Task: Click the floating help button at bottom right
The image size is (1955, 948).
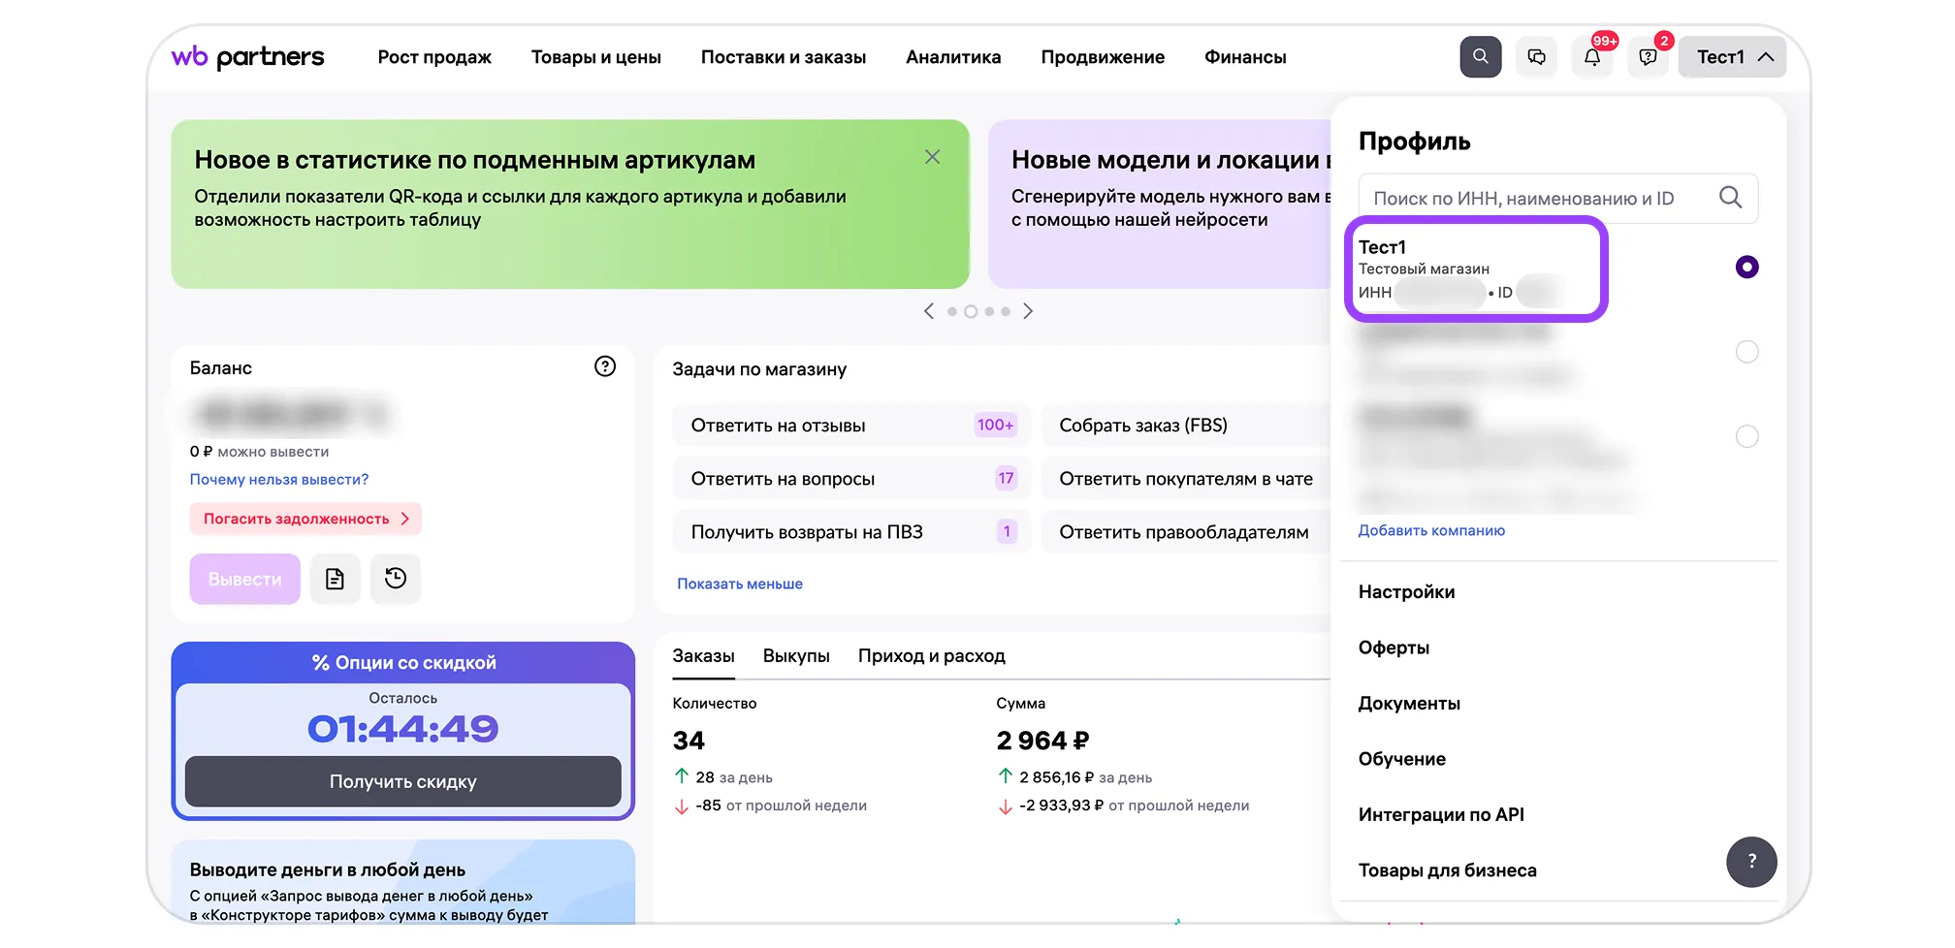Action: [1751, 862]
